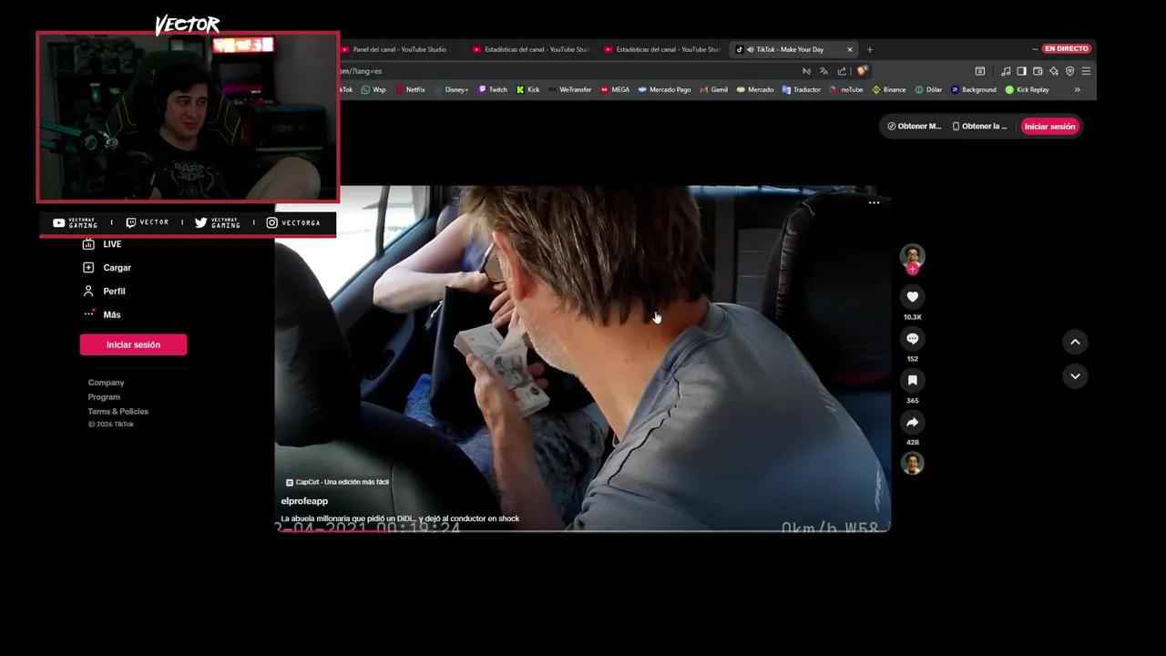Open the music note playlist icon in the toolbar
Image resolution: width=1166 pixels, height=656 pixels.
[x=1006, y=71]
